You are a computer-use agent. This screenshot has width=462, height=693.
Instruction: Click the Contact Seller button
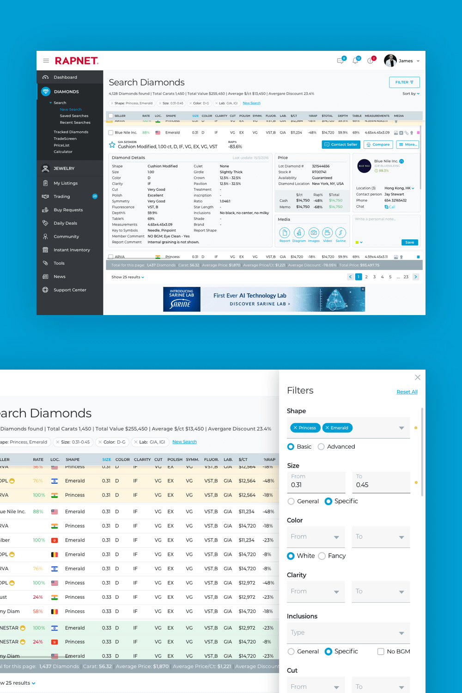click(341, 145)
